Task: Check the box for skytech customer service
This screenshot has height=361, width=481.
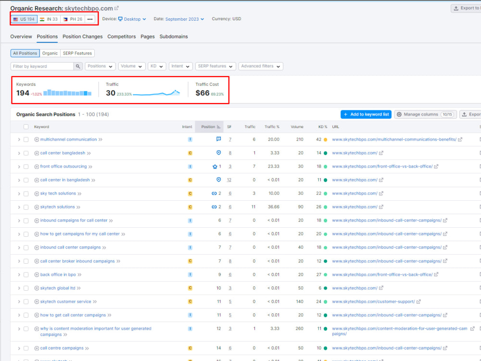Action: click(26, 301)
